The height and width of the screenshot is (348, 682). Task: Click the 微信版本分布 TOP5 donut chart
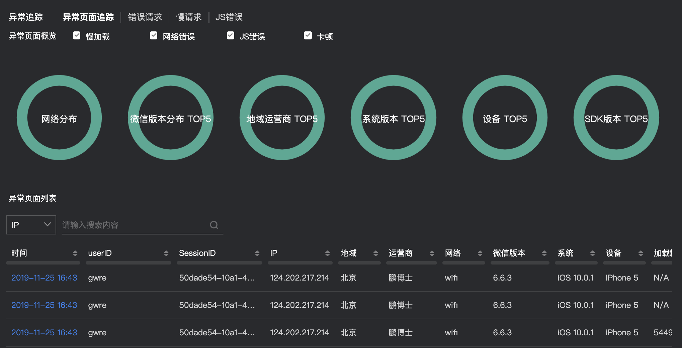pos(171,118)
